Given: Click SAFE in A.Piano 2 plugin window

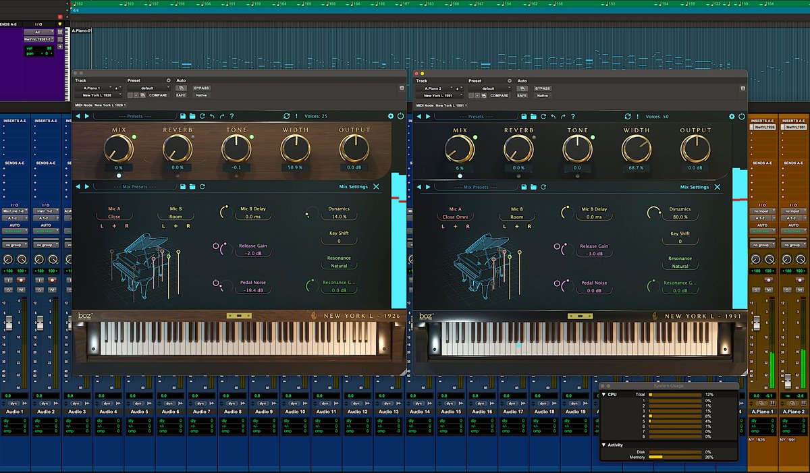Looking at the screenshot, I should tap(522, 95).
